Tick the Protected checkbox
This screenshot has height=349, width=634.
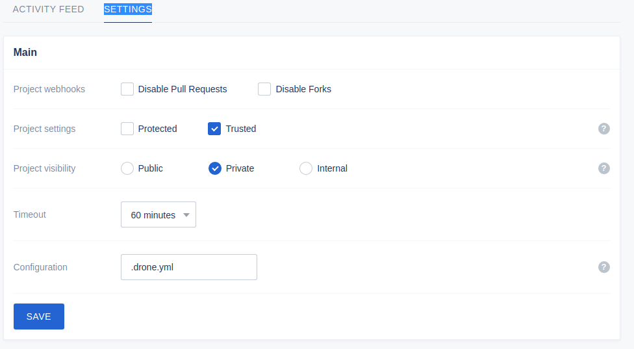pyautogui.click(x=127, y=129)
